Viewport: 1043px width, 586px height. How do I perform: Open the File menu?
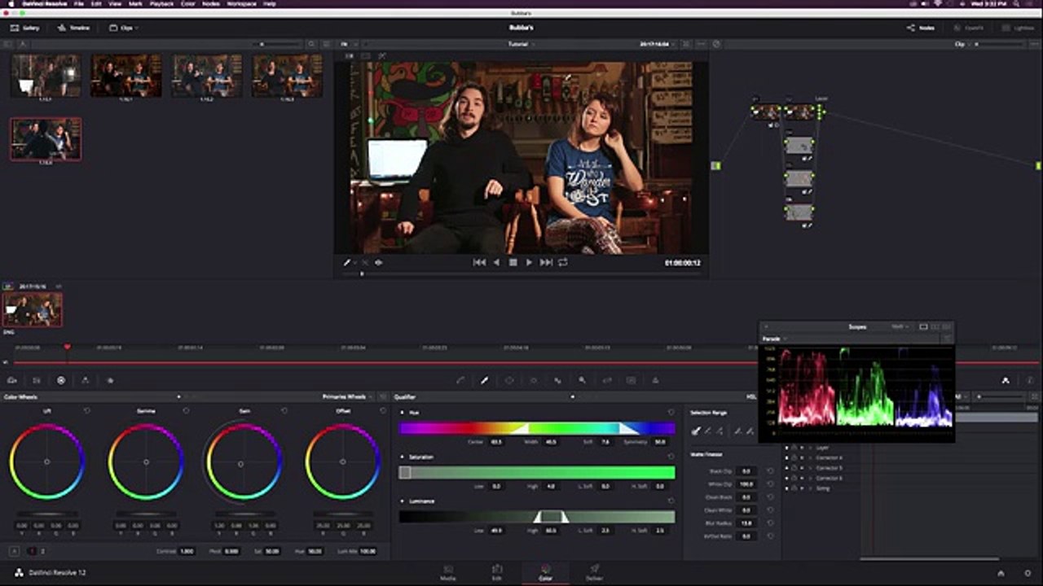[x=79, y=4]
